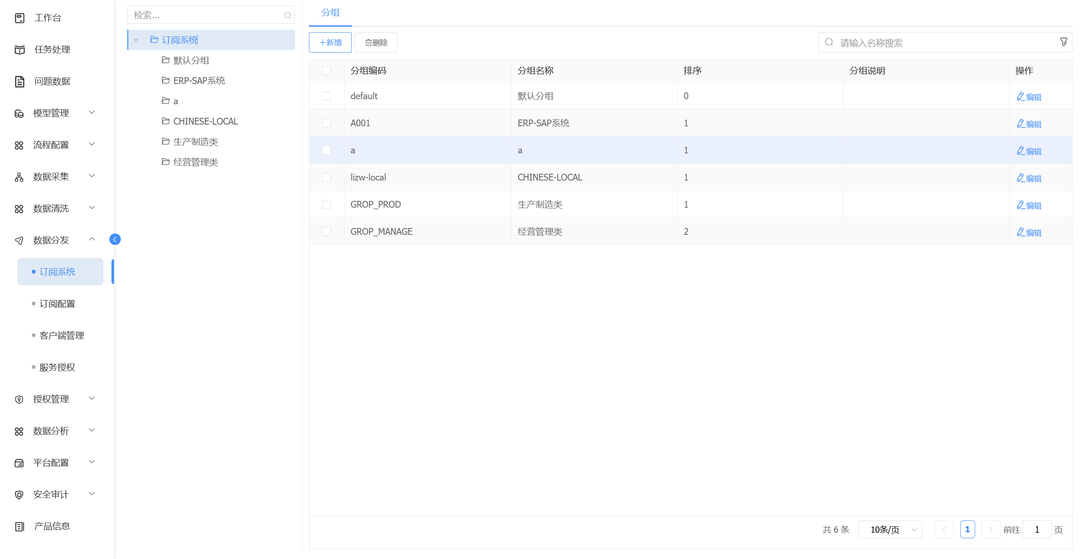Viewport: 1084px width, 559px height.
Task: Click the +新增 add button
Action: 330,42
